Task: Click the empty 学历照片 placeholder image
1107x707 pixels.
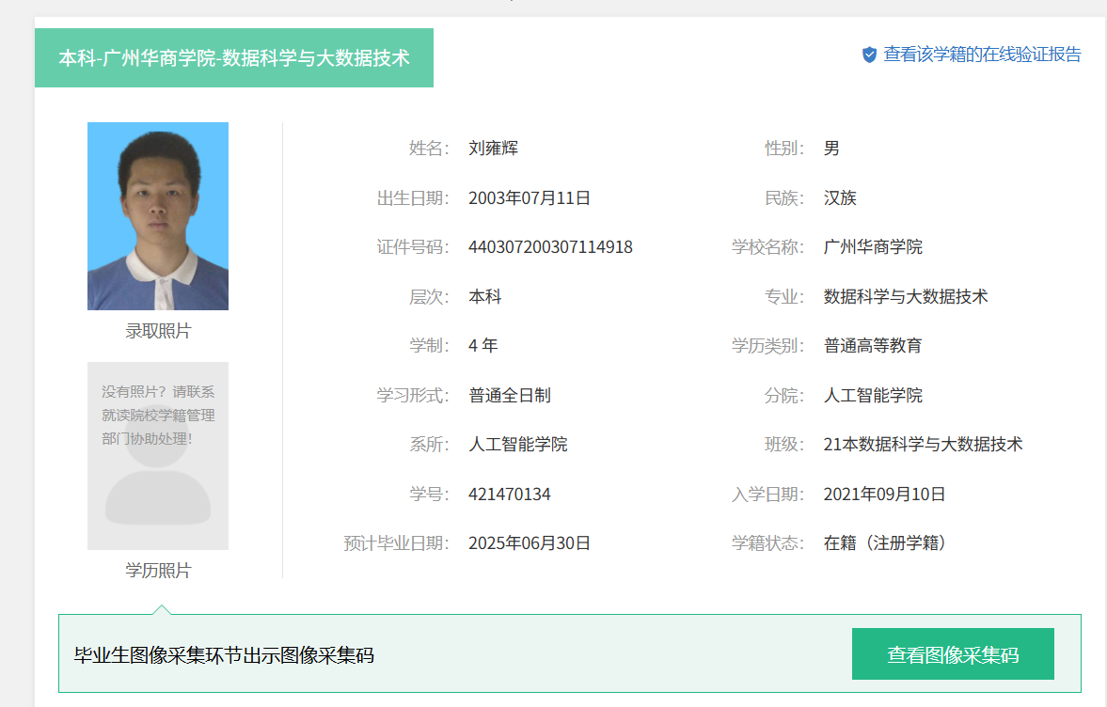Action: tap(158, 456)
